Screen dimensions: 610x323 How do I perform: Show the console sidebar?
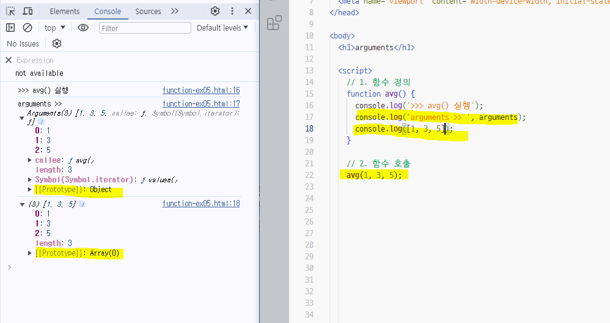click(x=10, y=28)
